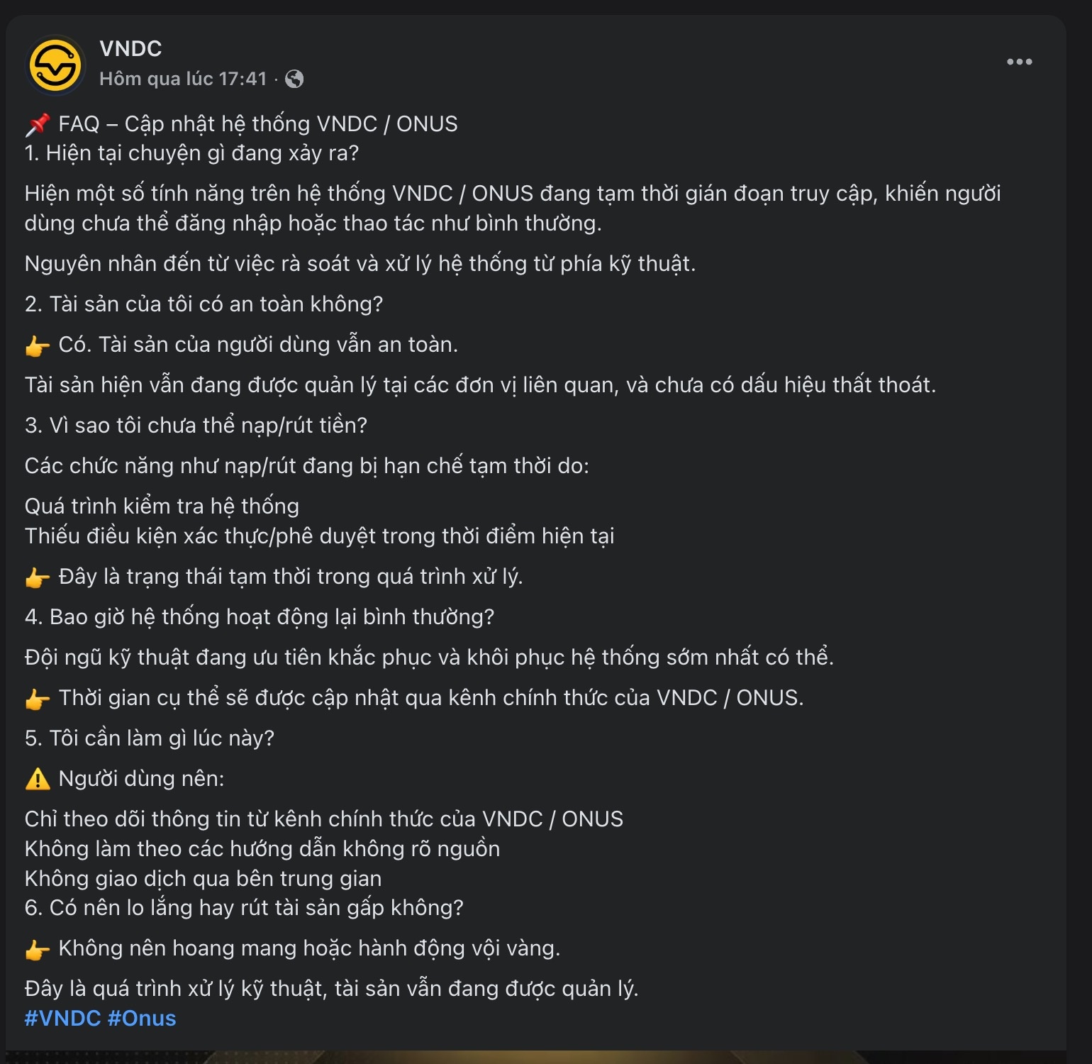
Task: Open the three-dot post options menu
Action: [x=1020, y=61]
